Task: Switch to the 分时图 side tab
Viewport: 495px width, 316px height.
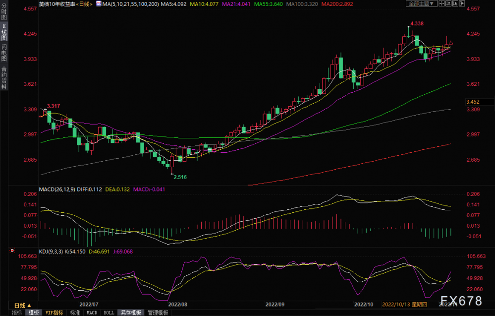Action: click(4, 11)
